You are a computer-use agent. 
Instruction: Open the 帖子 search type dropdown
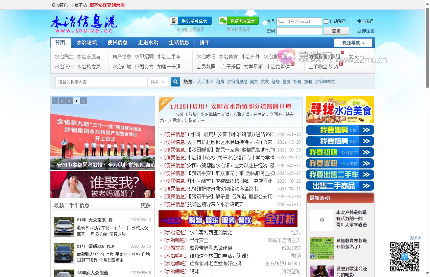[158, 82]
